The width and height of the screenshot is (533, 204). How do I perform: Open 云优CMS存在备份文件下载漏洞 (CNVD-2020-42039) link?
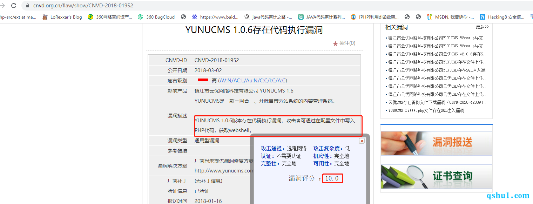tap(439, 102)
